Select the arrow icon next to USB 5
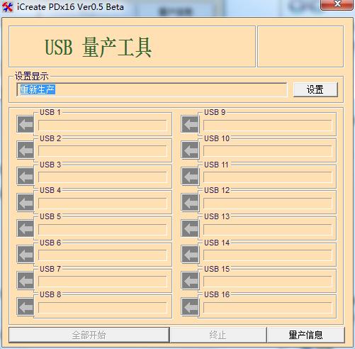355x349 pixels. tap(26, 228)
